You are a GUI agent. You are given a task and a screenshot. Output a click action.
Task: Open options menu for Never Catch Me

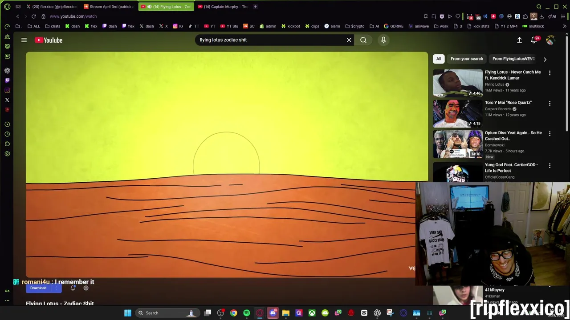click(x=550, y=73)
